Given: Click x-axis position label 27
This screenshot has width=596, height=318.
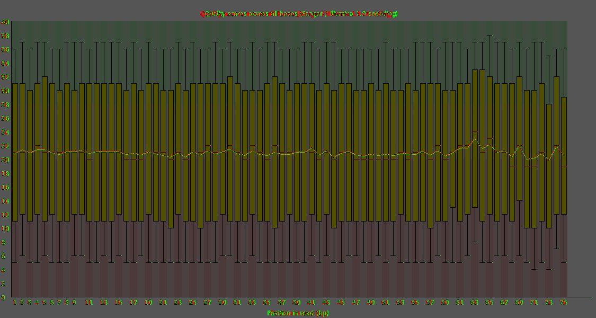Looking at the screenshot, I should pyautogui.click(x=208, y=303).
